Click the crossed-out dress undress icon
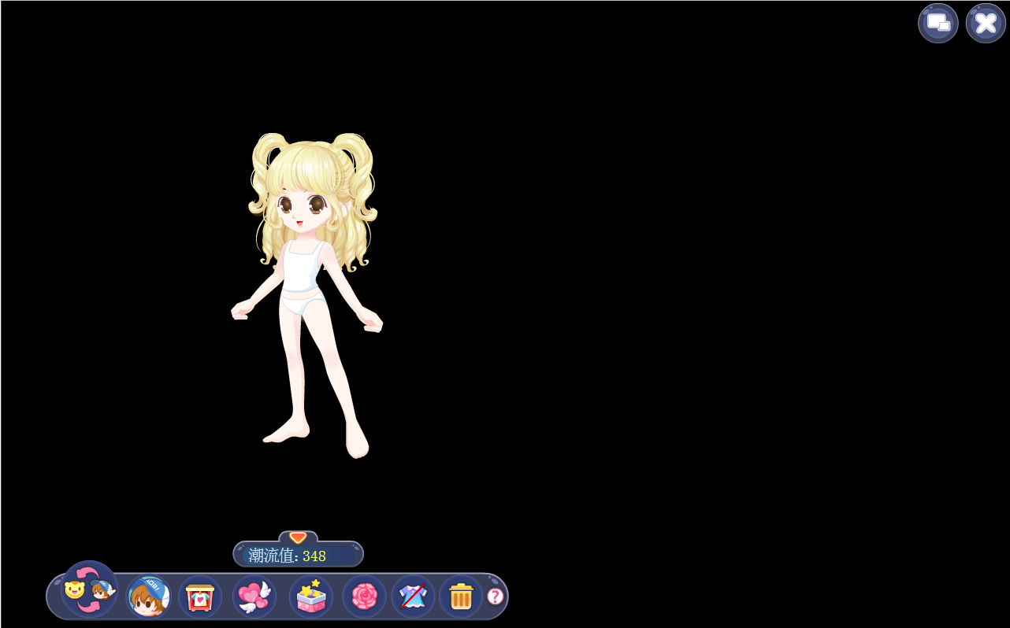This screenshot has width=1010, height=628. (x=413, y=597)
